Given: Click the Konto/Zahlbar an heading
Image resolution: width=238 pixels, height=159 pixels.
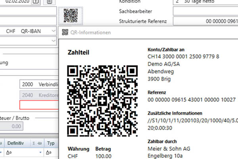Looking at the screenshot, I should (166, 50).
